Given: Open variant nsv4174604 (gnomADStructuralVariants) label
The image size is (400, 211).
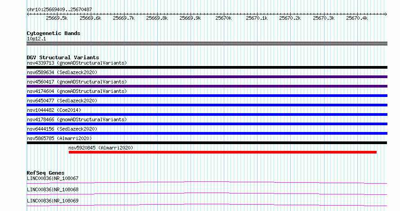Looking at the screenshot, I should click(x=77, y=91).
